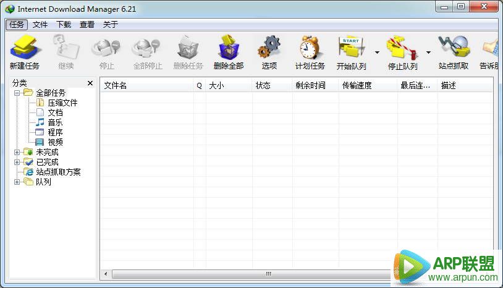Expand the 队列 tree node
The height and width of the screenshot is (288, 503).
[x=17, y=182]
